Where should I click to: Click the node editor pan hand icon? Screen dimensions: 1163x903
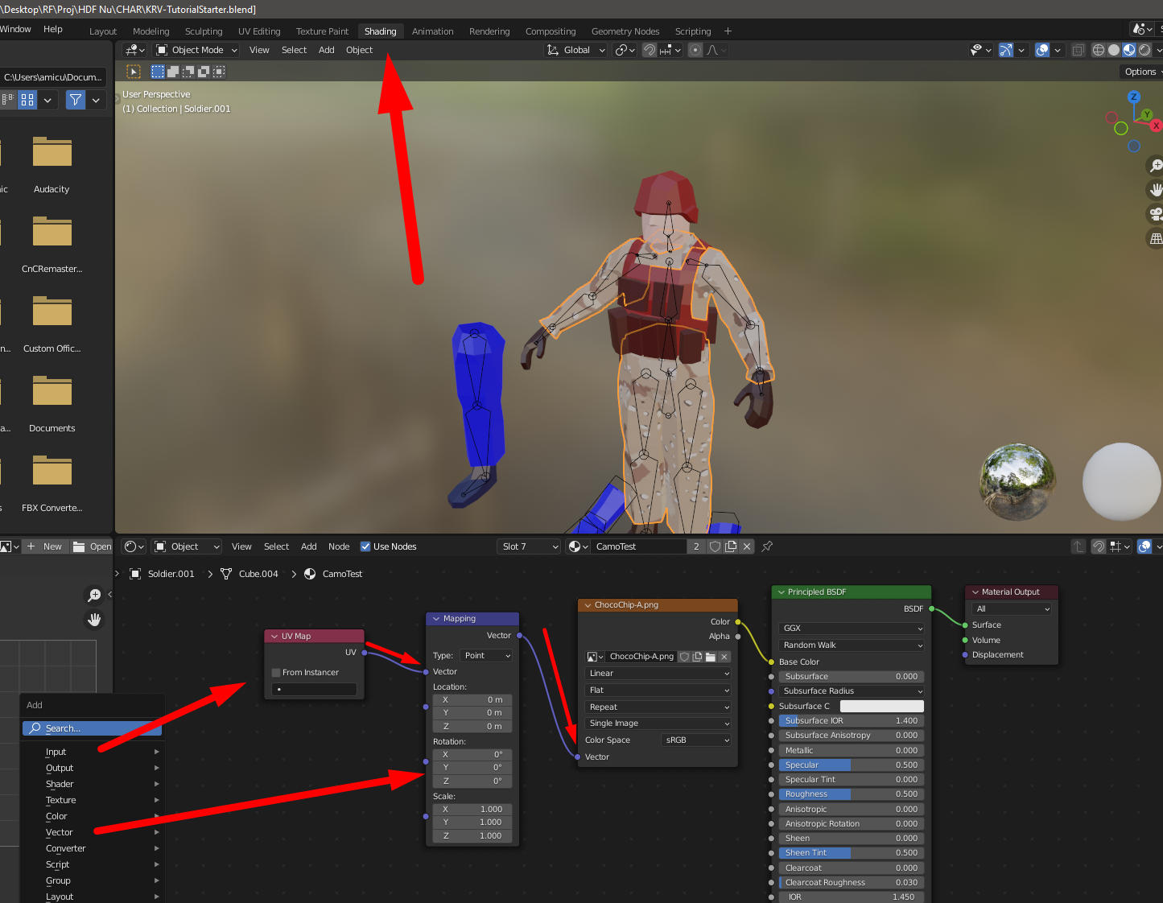pos(94,619)
